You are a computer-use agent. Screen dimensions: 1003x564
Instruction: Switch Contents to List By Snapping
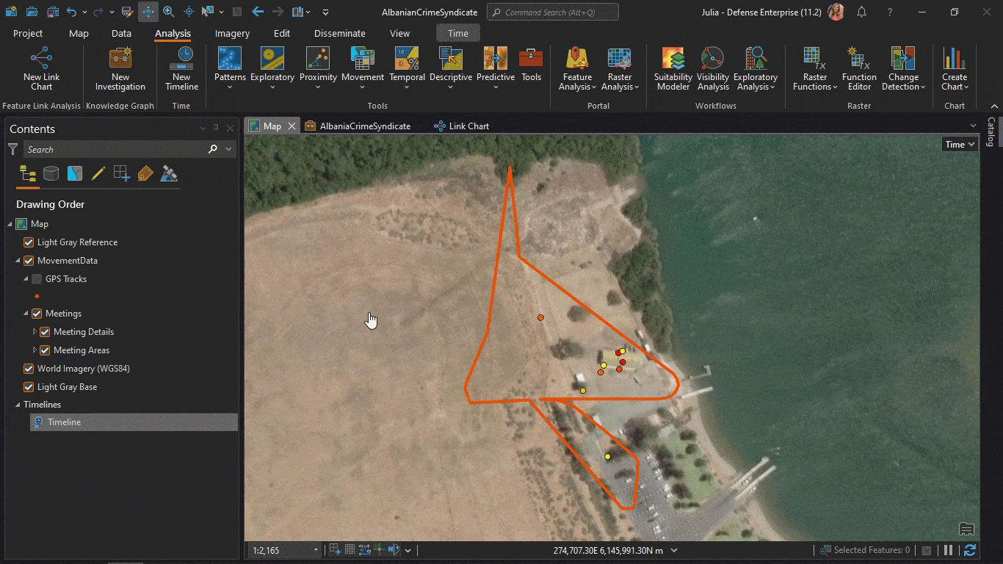(x=121, y=174)
